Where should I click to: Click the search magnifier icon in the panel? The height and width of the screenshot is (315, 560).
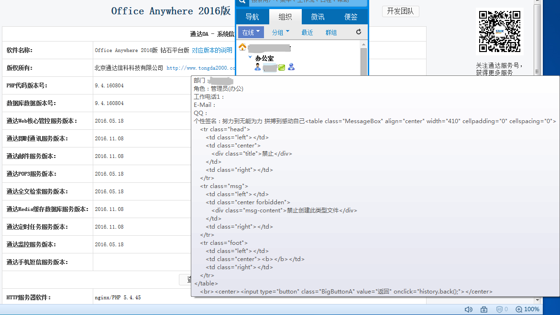pyautogui.click(x=242, y=2)
